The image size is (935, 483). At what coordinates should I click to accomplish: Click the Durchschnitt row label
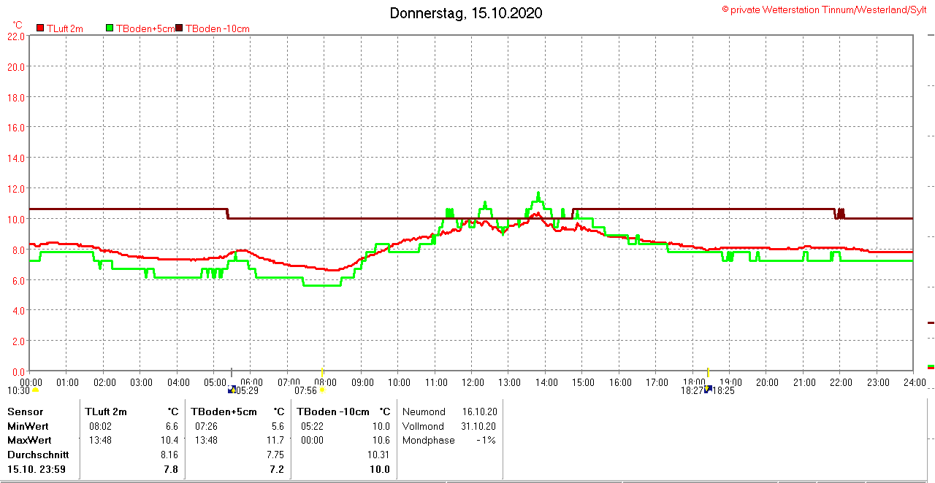click(x=38, y=455)
